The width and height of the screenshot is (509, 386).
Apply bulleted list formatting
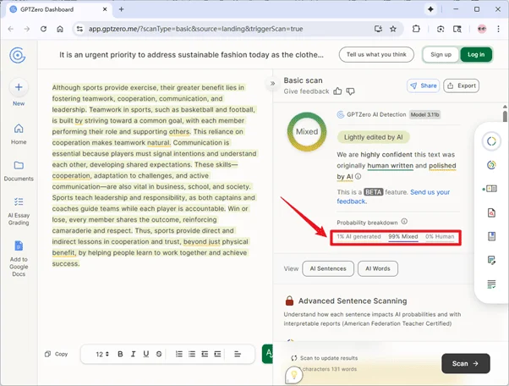(192, 354)
